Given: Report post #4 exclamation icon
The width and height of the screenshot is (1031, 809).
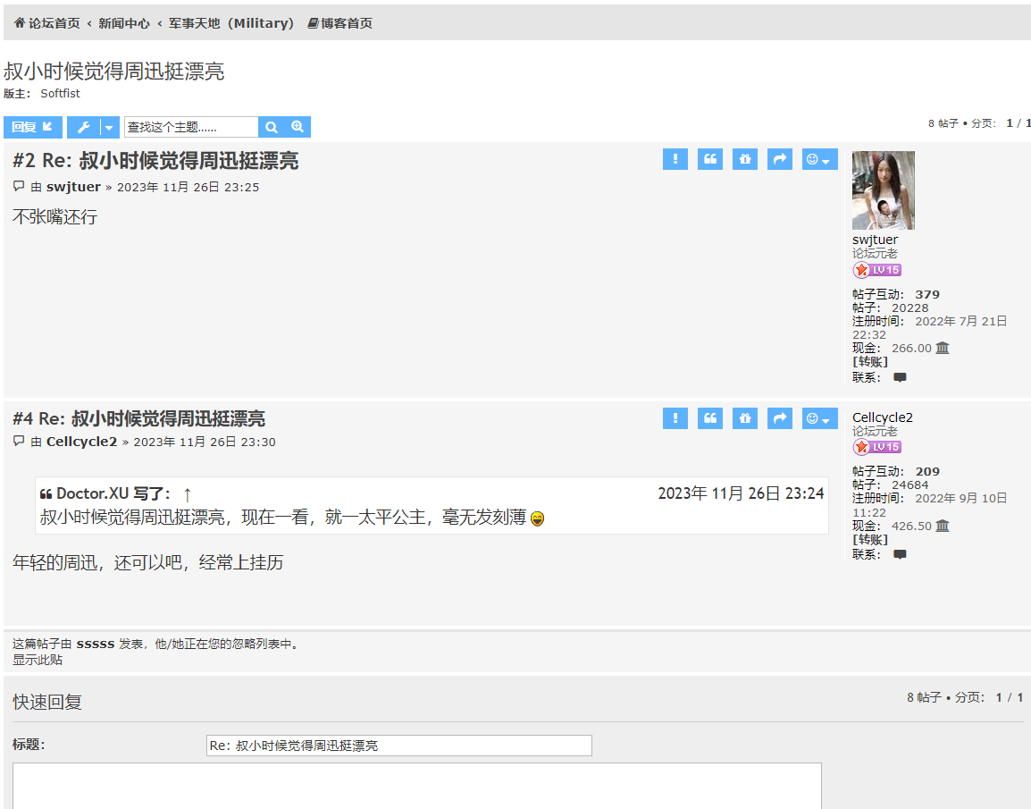Looking at the screenshot, I should coord(675,418).
